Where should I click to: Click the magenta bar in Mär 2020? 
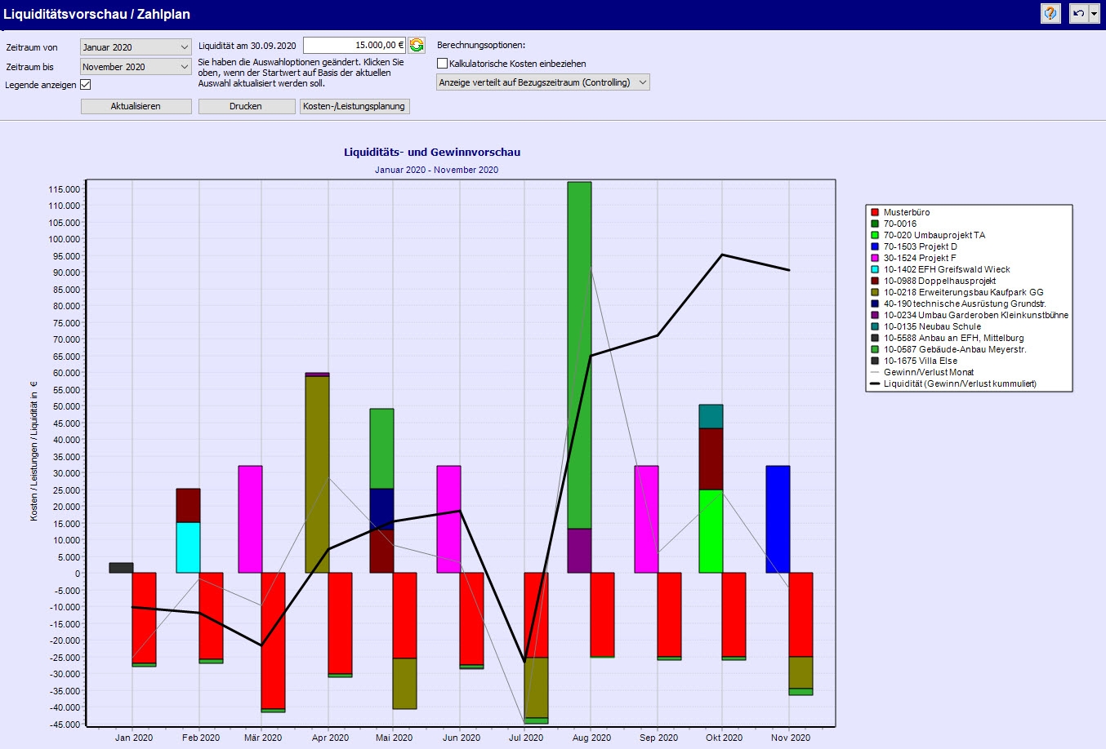click(250, 519)
